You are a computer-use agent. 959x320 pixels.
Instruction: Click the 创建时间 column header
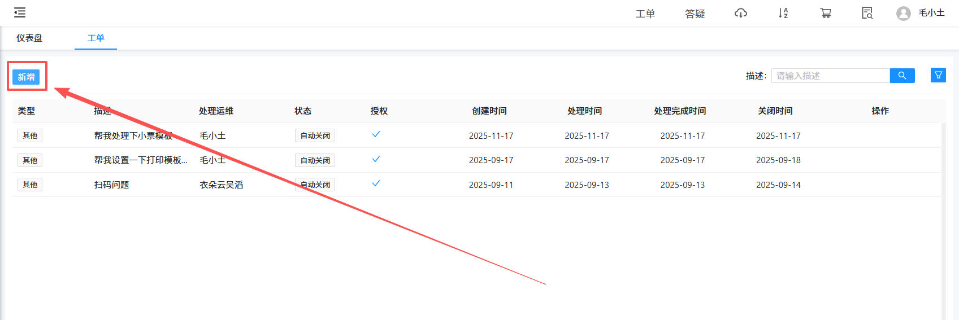[489, 111]
